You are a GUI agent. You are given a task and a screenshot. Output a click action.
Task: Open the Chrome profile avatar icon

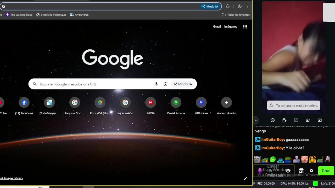(x=239, y=6)
